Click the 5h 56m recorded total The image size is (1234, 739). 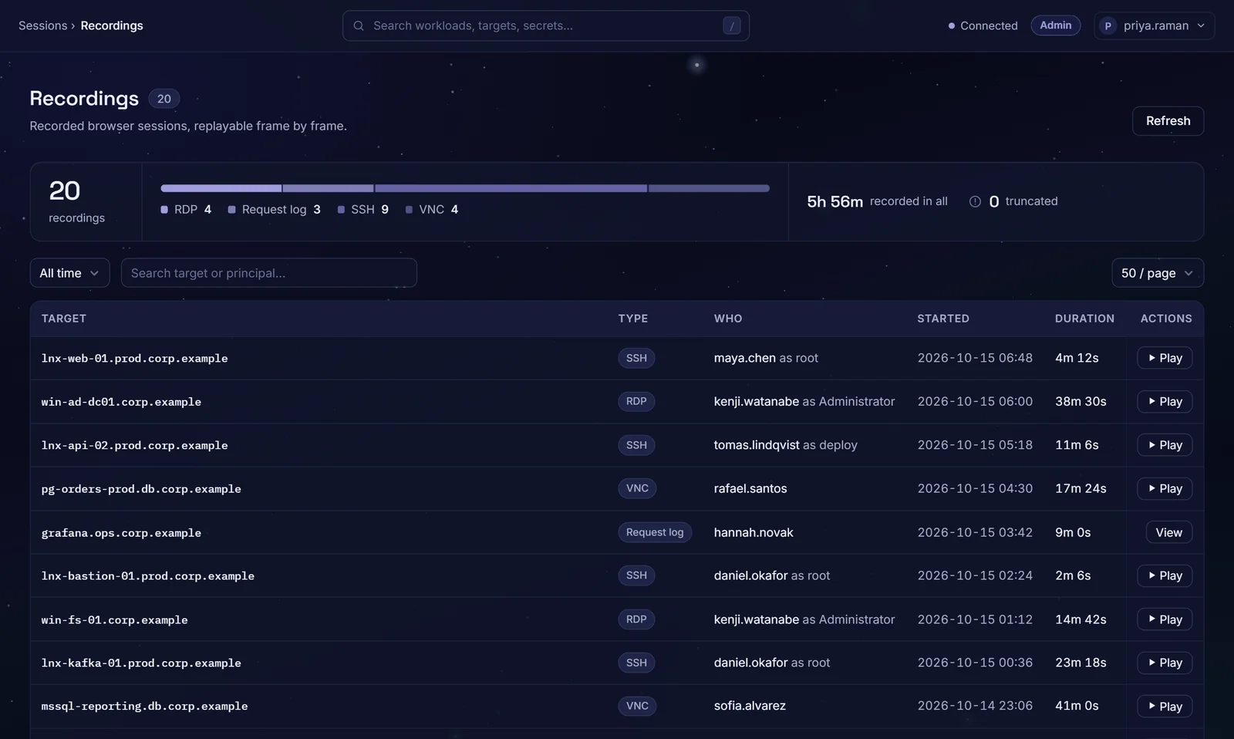coord(834,201)
